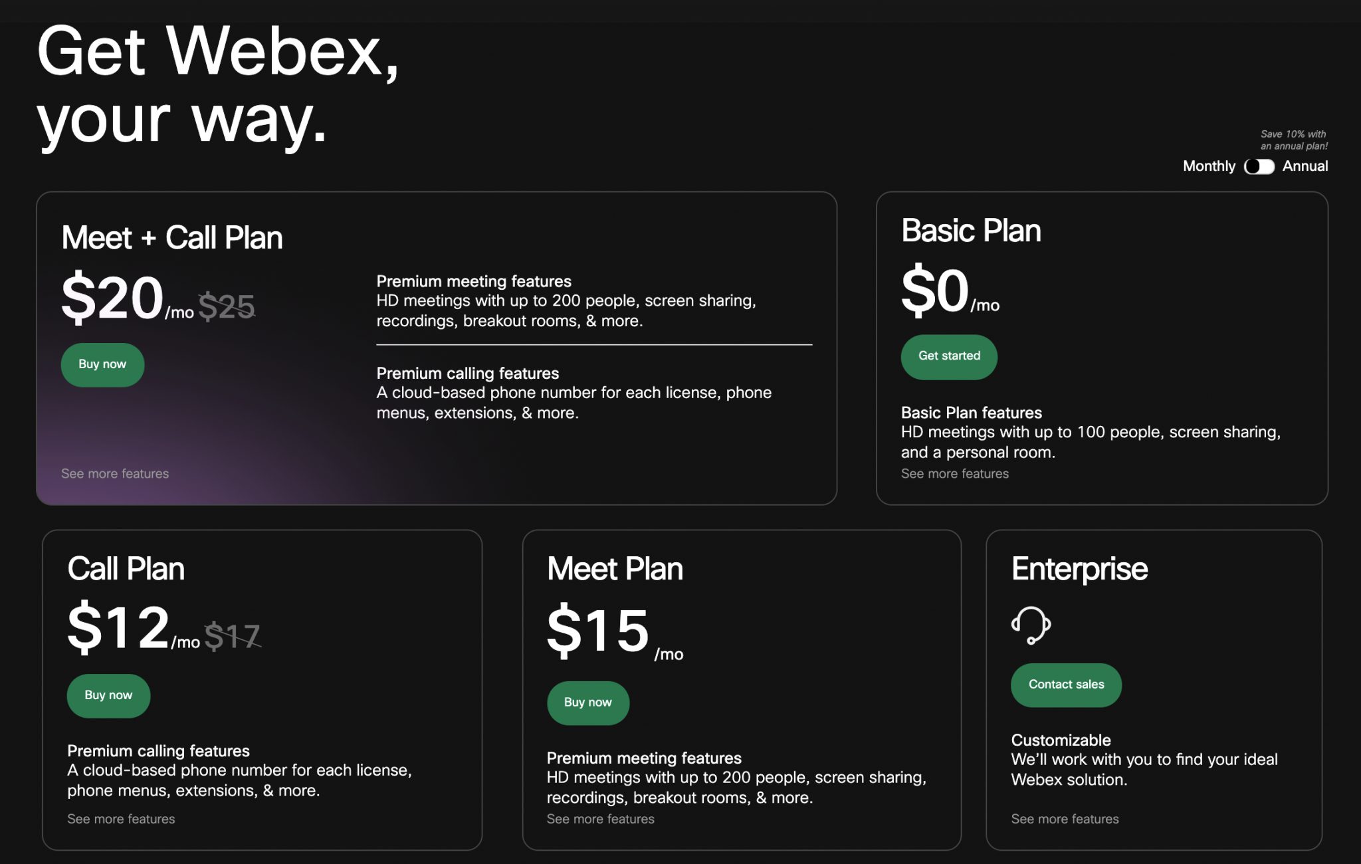
Task: Switch the pricing toggle to Annual
Action: 1259,167
